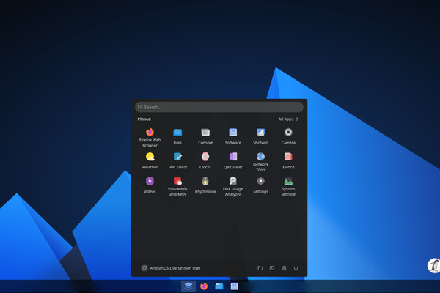Open settings gear in launcher footer
Viewport: 440px width, 293px height.
(283, 268)
